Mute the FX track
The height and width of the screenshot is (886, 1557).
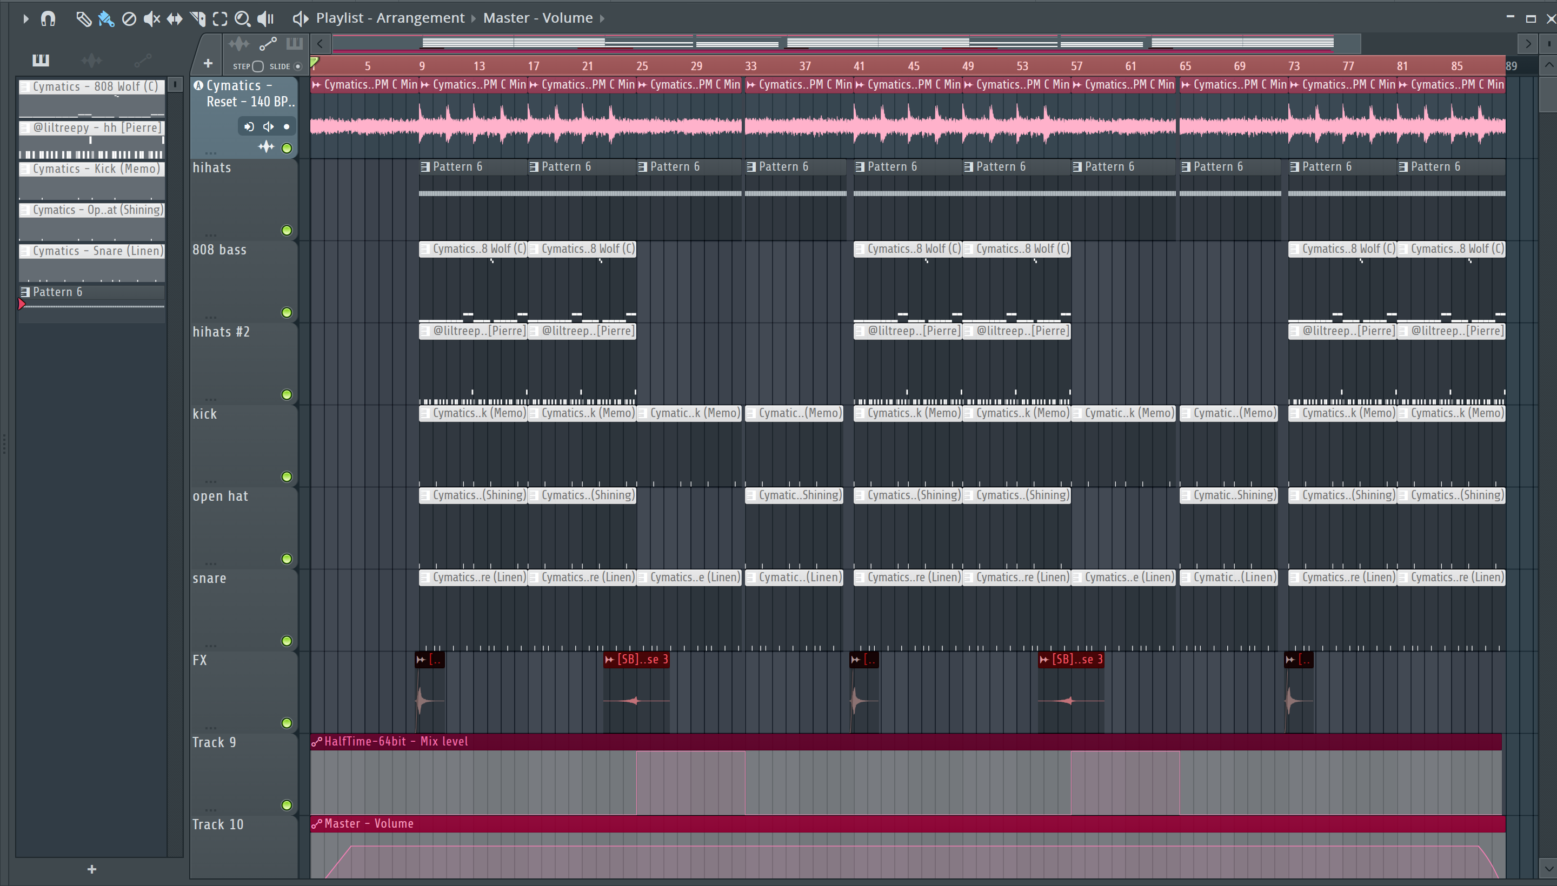(287, 723)
